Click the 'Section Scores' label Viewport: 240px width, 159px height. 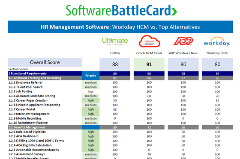click(x=18, y=69)
